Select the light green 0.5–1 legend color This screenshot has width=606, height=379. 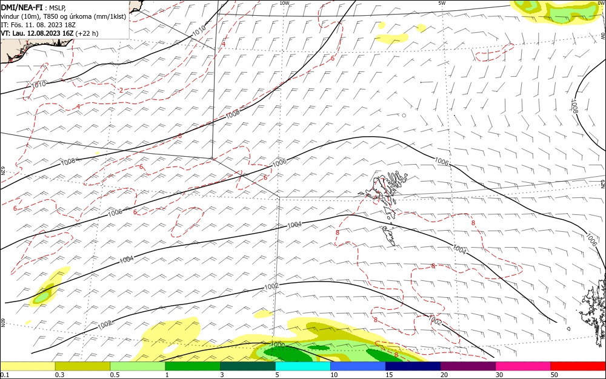coord(138,366)
